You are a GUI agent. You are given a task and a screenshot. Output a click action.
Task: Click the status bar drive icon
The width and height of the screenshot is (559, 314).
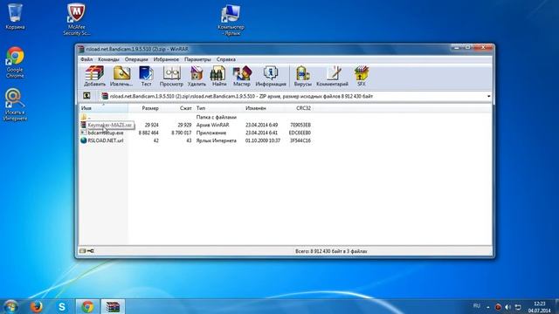click(x=83, y=251)
